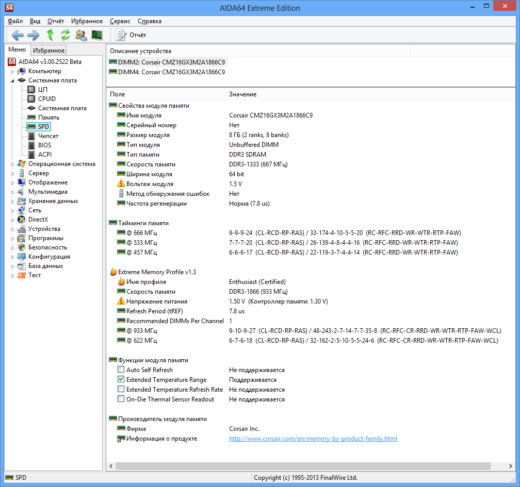Select the Конфигурация icon node

[22, 257]
